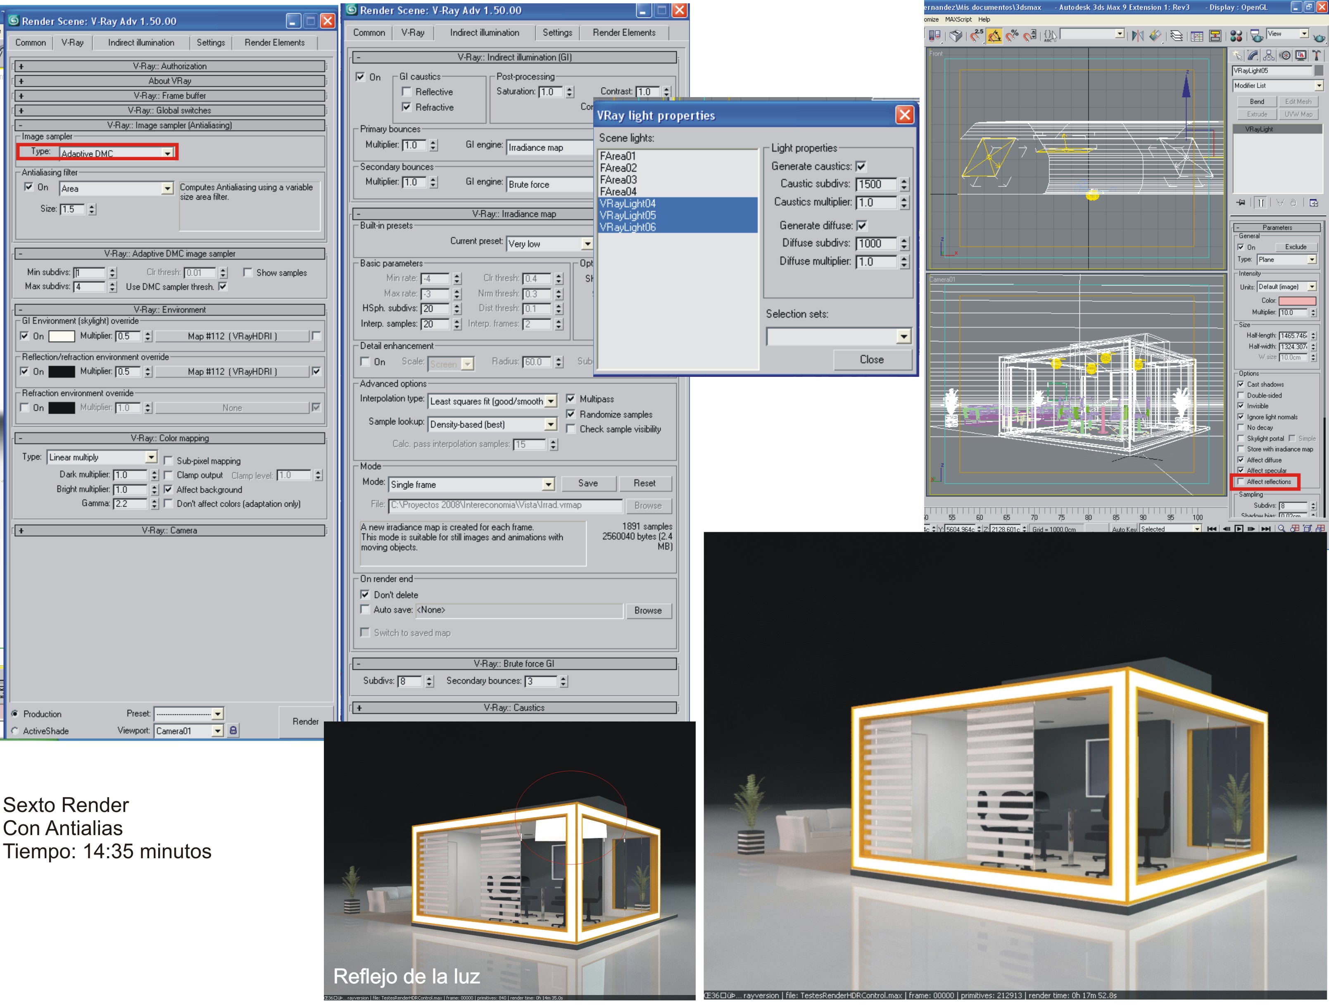
Task: Toggle the Reflective GI caustics checkbox
Action: 407,92
